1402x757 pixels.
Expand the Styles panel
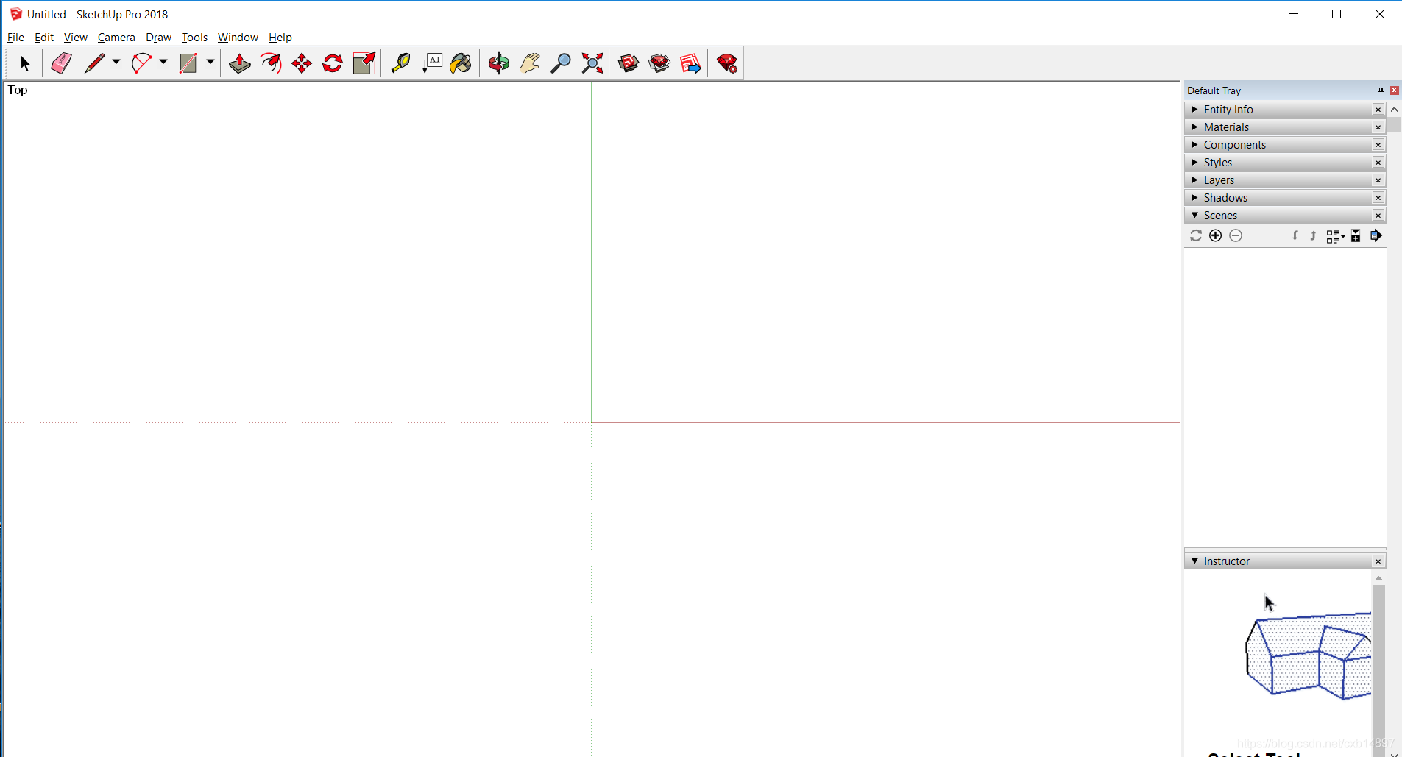click(x=1194, y=162)
